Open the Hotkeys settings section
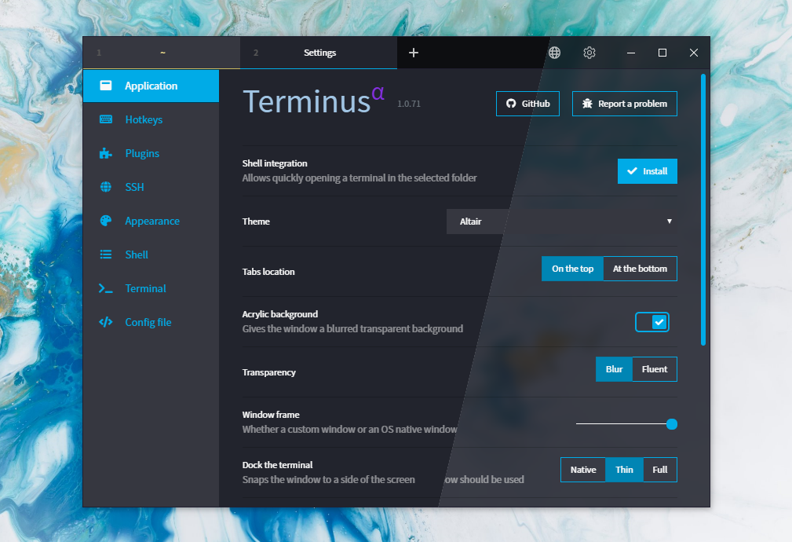The image size is (792, 542). point(151,119)
